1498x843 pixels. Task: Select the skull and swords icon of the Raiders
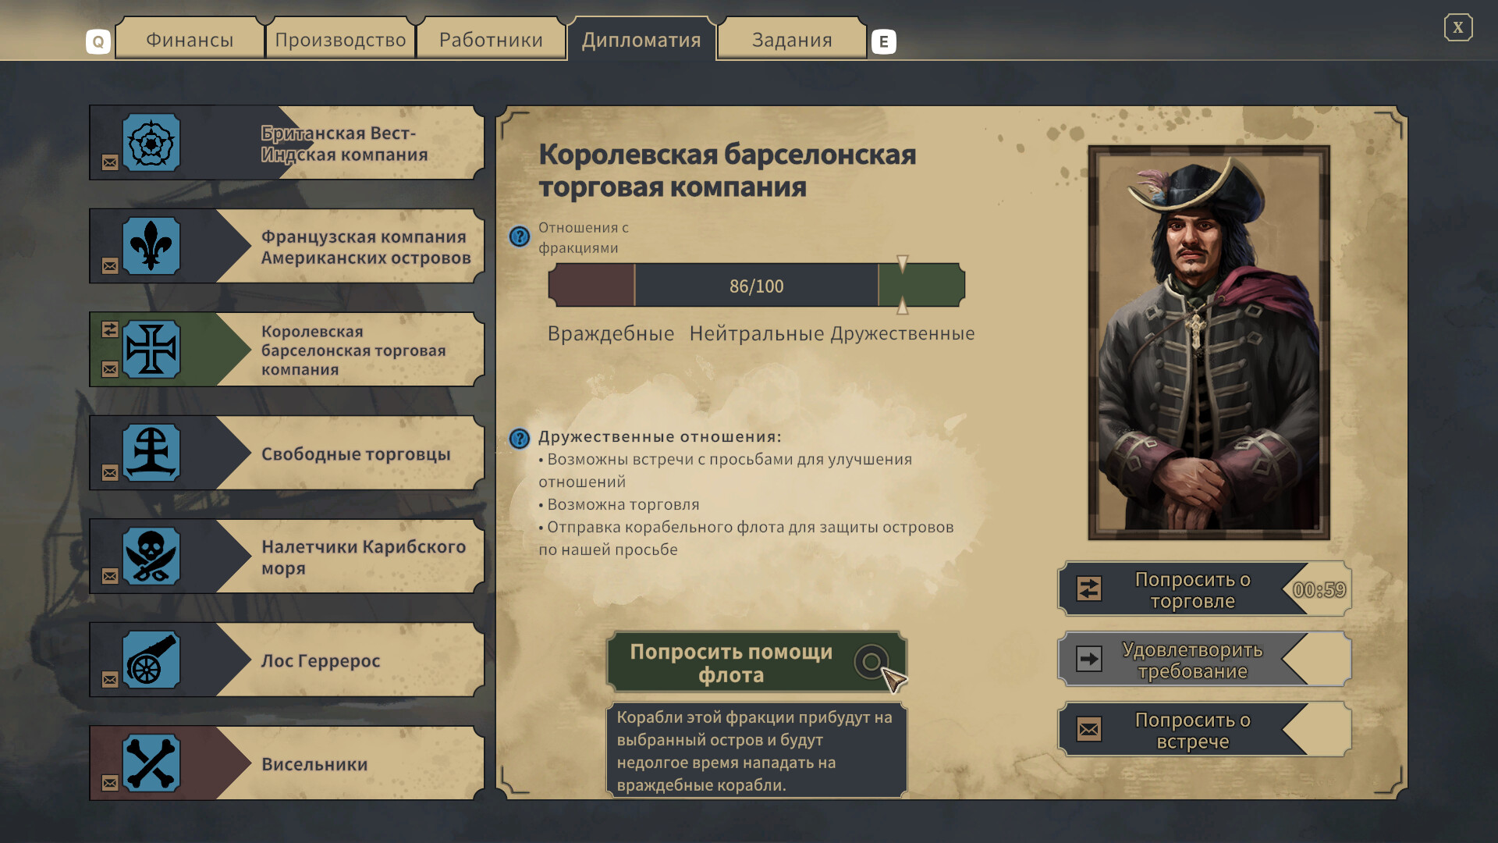[x=152, y=557]
